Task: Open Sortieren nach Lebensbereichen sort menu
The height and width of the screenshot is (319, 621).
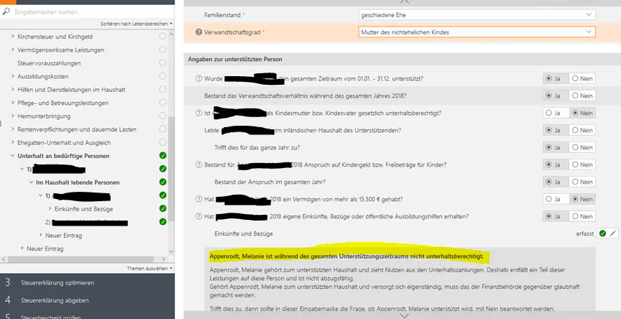Action: click(137, 24)
